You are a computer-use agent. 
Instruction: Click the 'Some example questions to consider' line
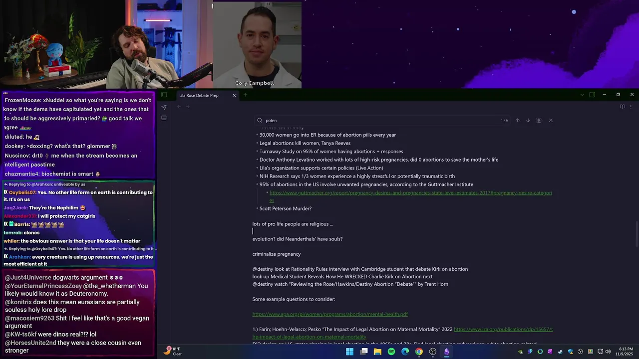(x=294, y=299)
